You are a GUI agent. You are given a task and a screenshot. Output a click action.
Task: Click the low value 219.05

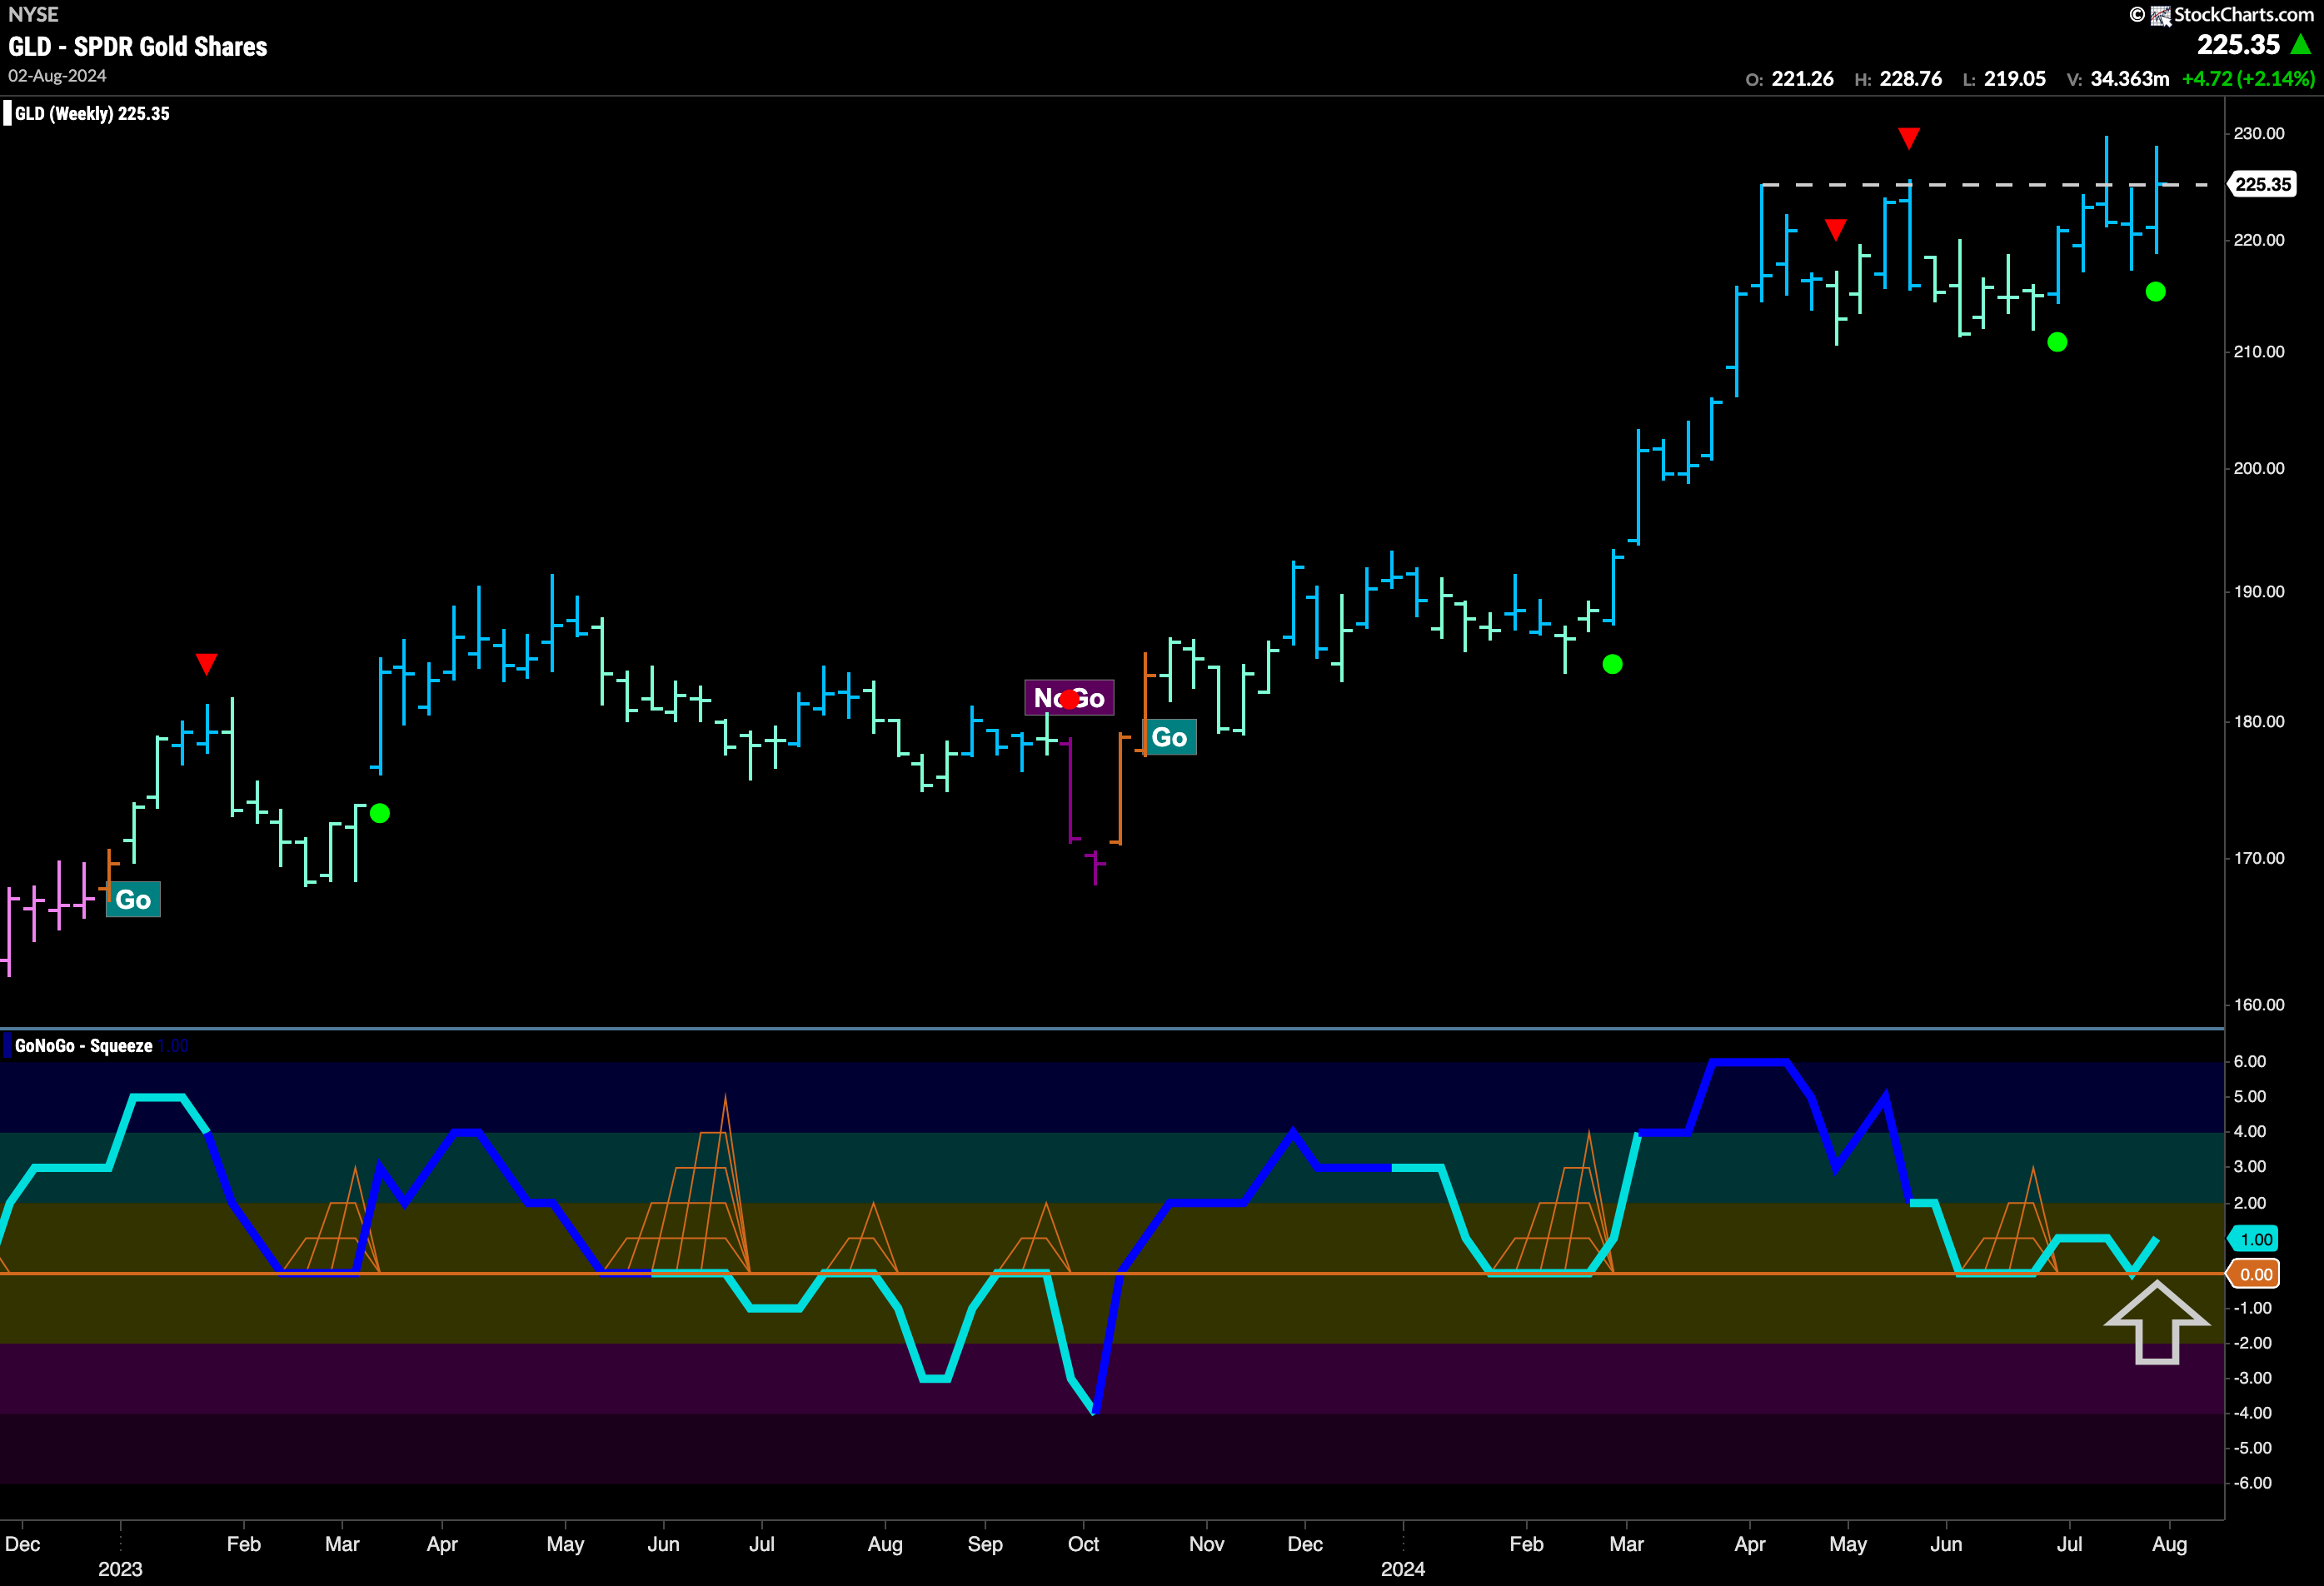coord(2014,79)
